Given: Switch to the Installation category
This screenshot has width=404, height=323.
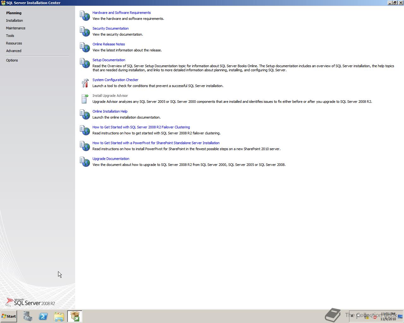Looking at the screenshot, I should pos(15,21).
